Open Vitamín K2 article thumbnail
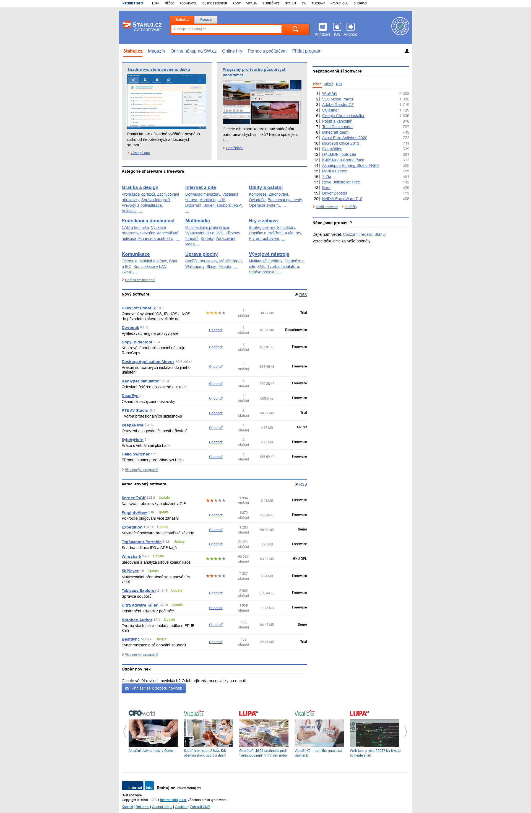This screenshot has width=531, height=813. [319, 733]
